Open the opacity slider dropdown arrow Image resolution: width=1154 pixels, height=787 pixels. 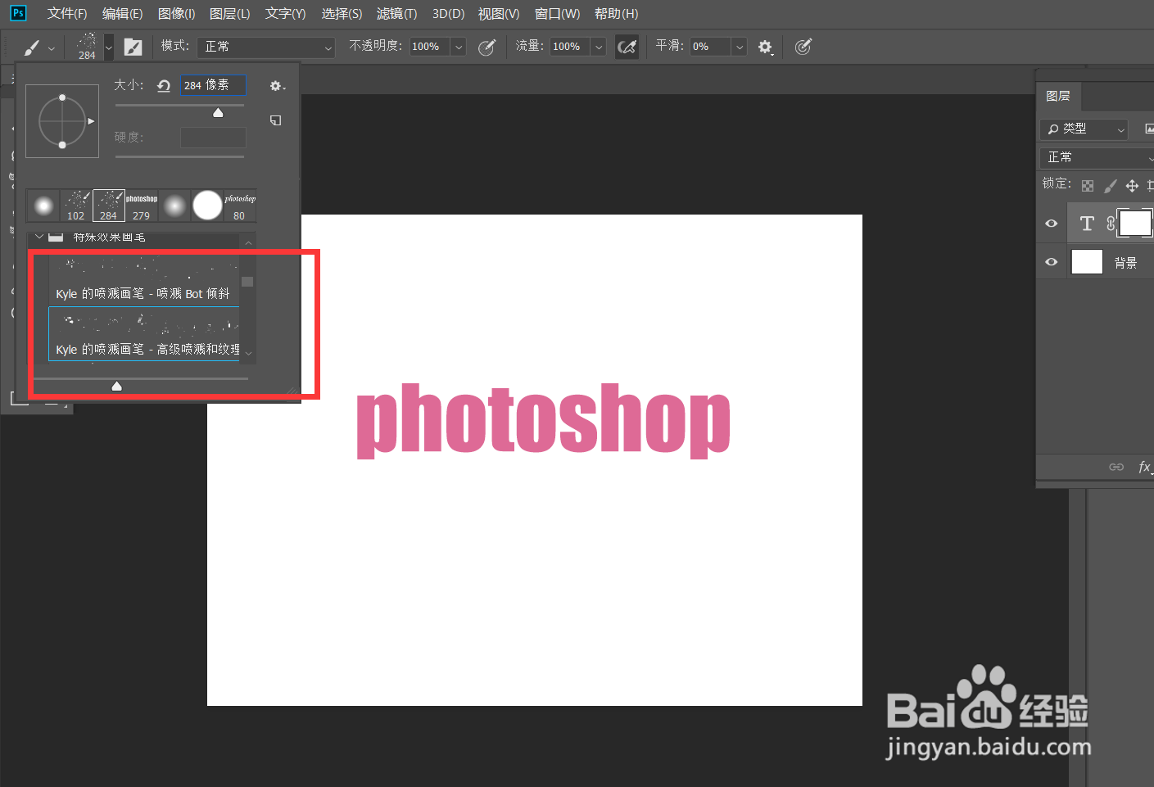(x=459, y=47)
